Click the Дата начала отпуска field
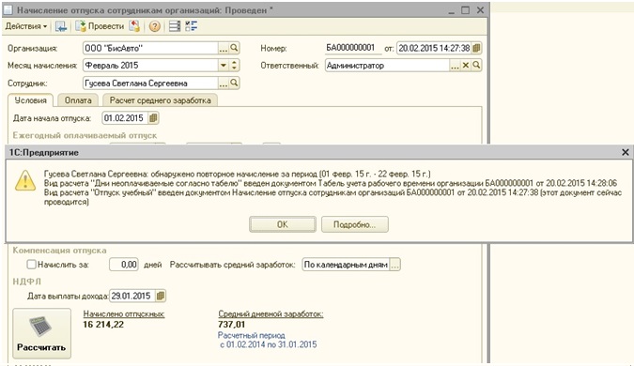 [x=125, y=118]
